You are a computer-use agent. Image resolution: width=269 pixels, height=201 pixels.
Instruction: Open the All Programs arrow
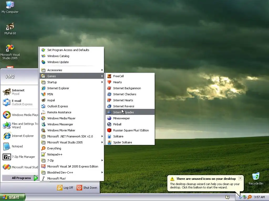point(36,178)
